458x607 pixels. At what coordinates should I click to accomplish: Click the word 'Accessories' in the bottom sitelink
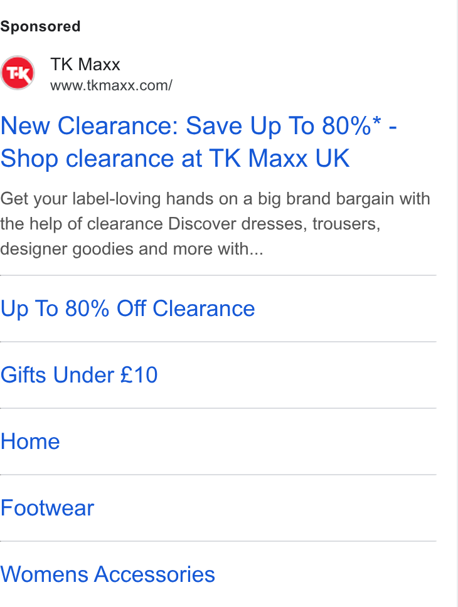[x=154, y=574]
